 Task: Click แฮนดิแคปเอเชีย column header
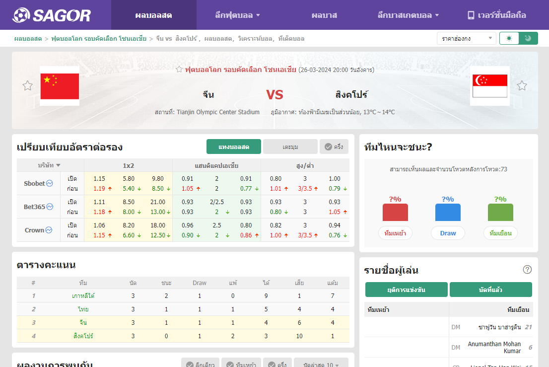tap(217, 165)
